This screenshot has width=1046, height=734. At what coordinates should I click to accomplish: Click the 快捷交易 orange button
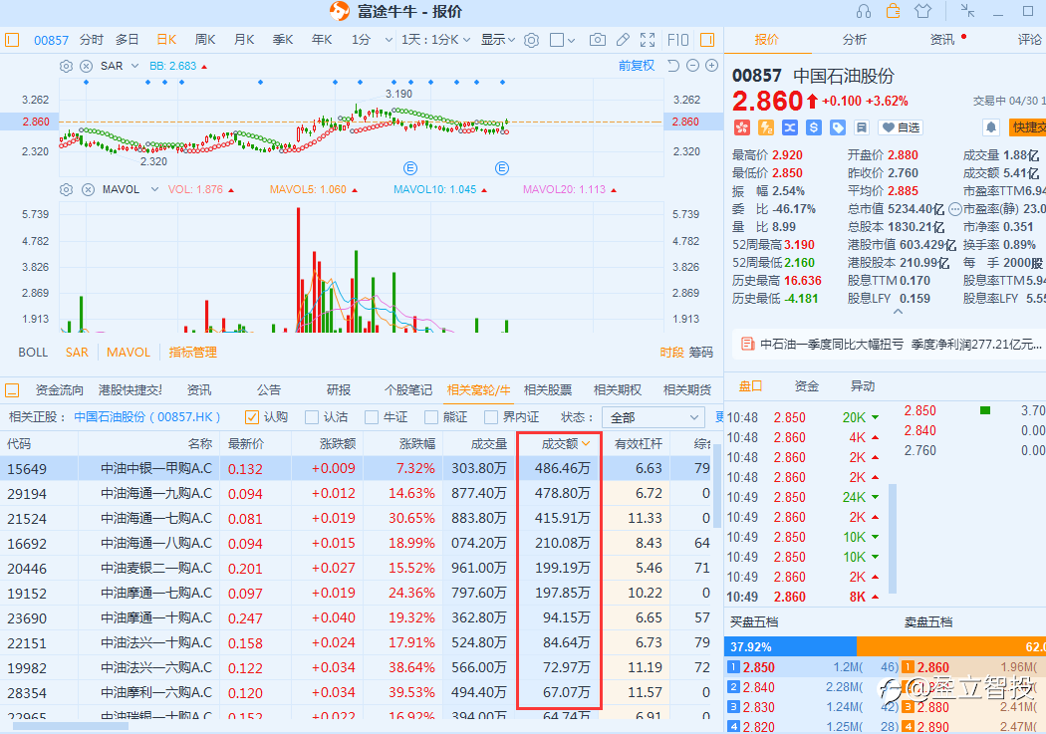click(x=1028, y=127)
